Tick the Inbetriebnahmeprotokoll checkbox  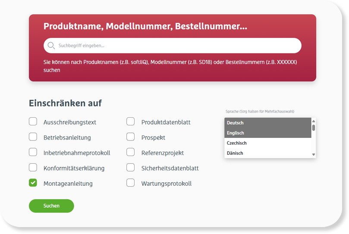pos(33,152)
